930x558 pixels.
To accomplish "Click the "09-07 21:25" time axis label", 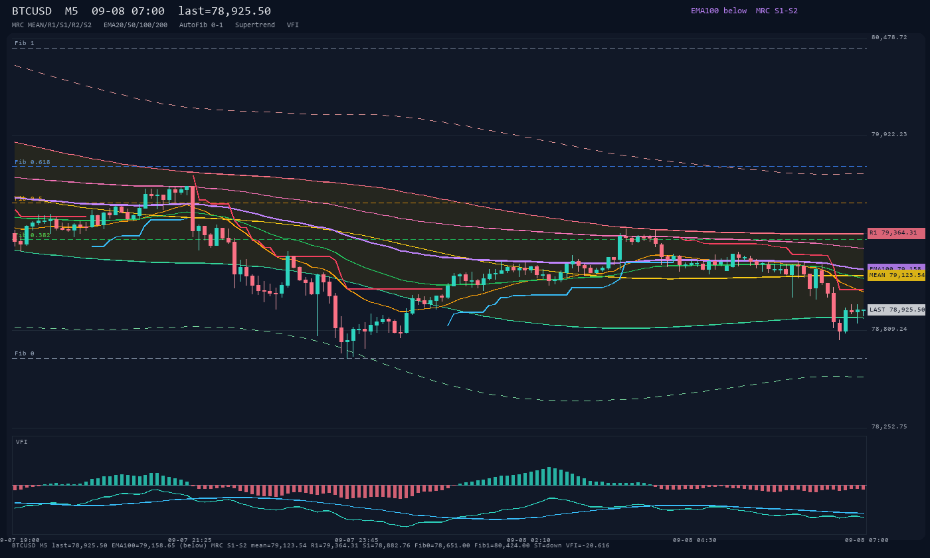I will [x=190, y=540].
